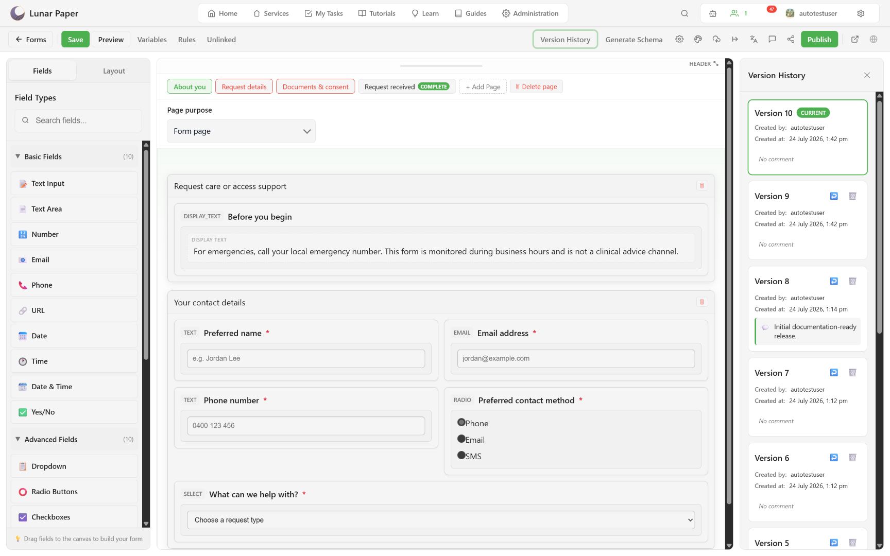
Task: Click the Publish button
Action: pyautogui.click(x=819, y=39)
